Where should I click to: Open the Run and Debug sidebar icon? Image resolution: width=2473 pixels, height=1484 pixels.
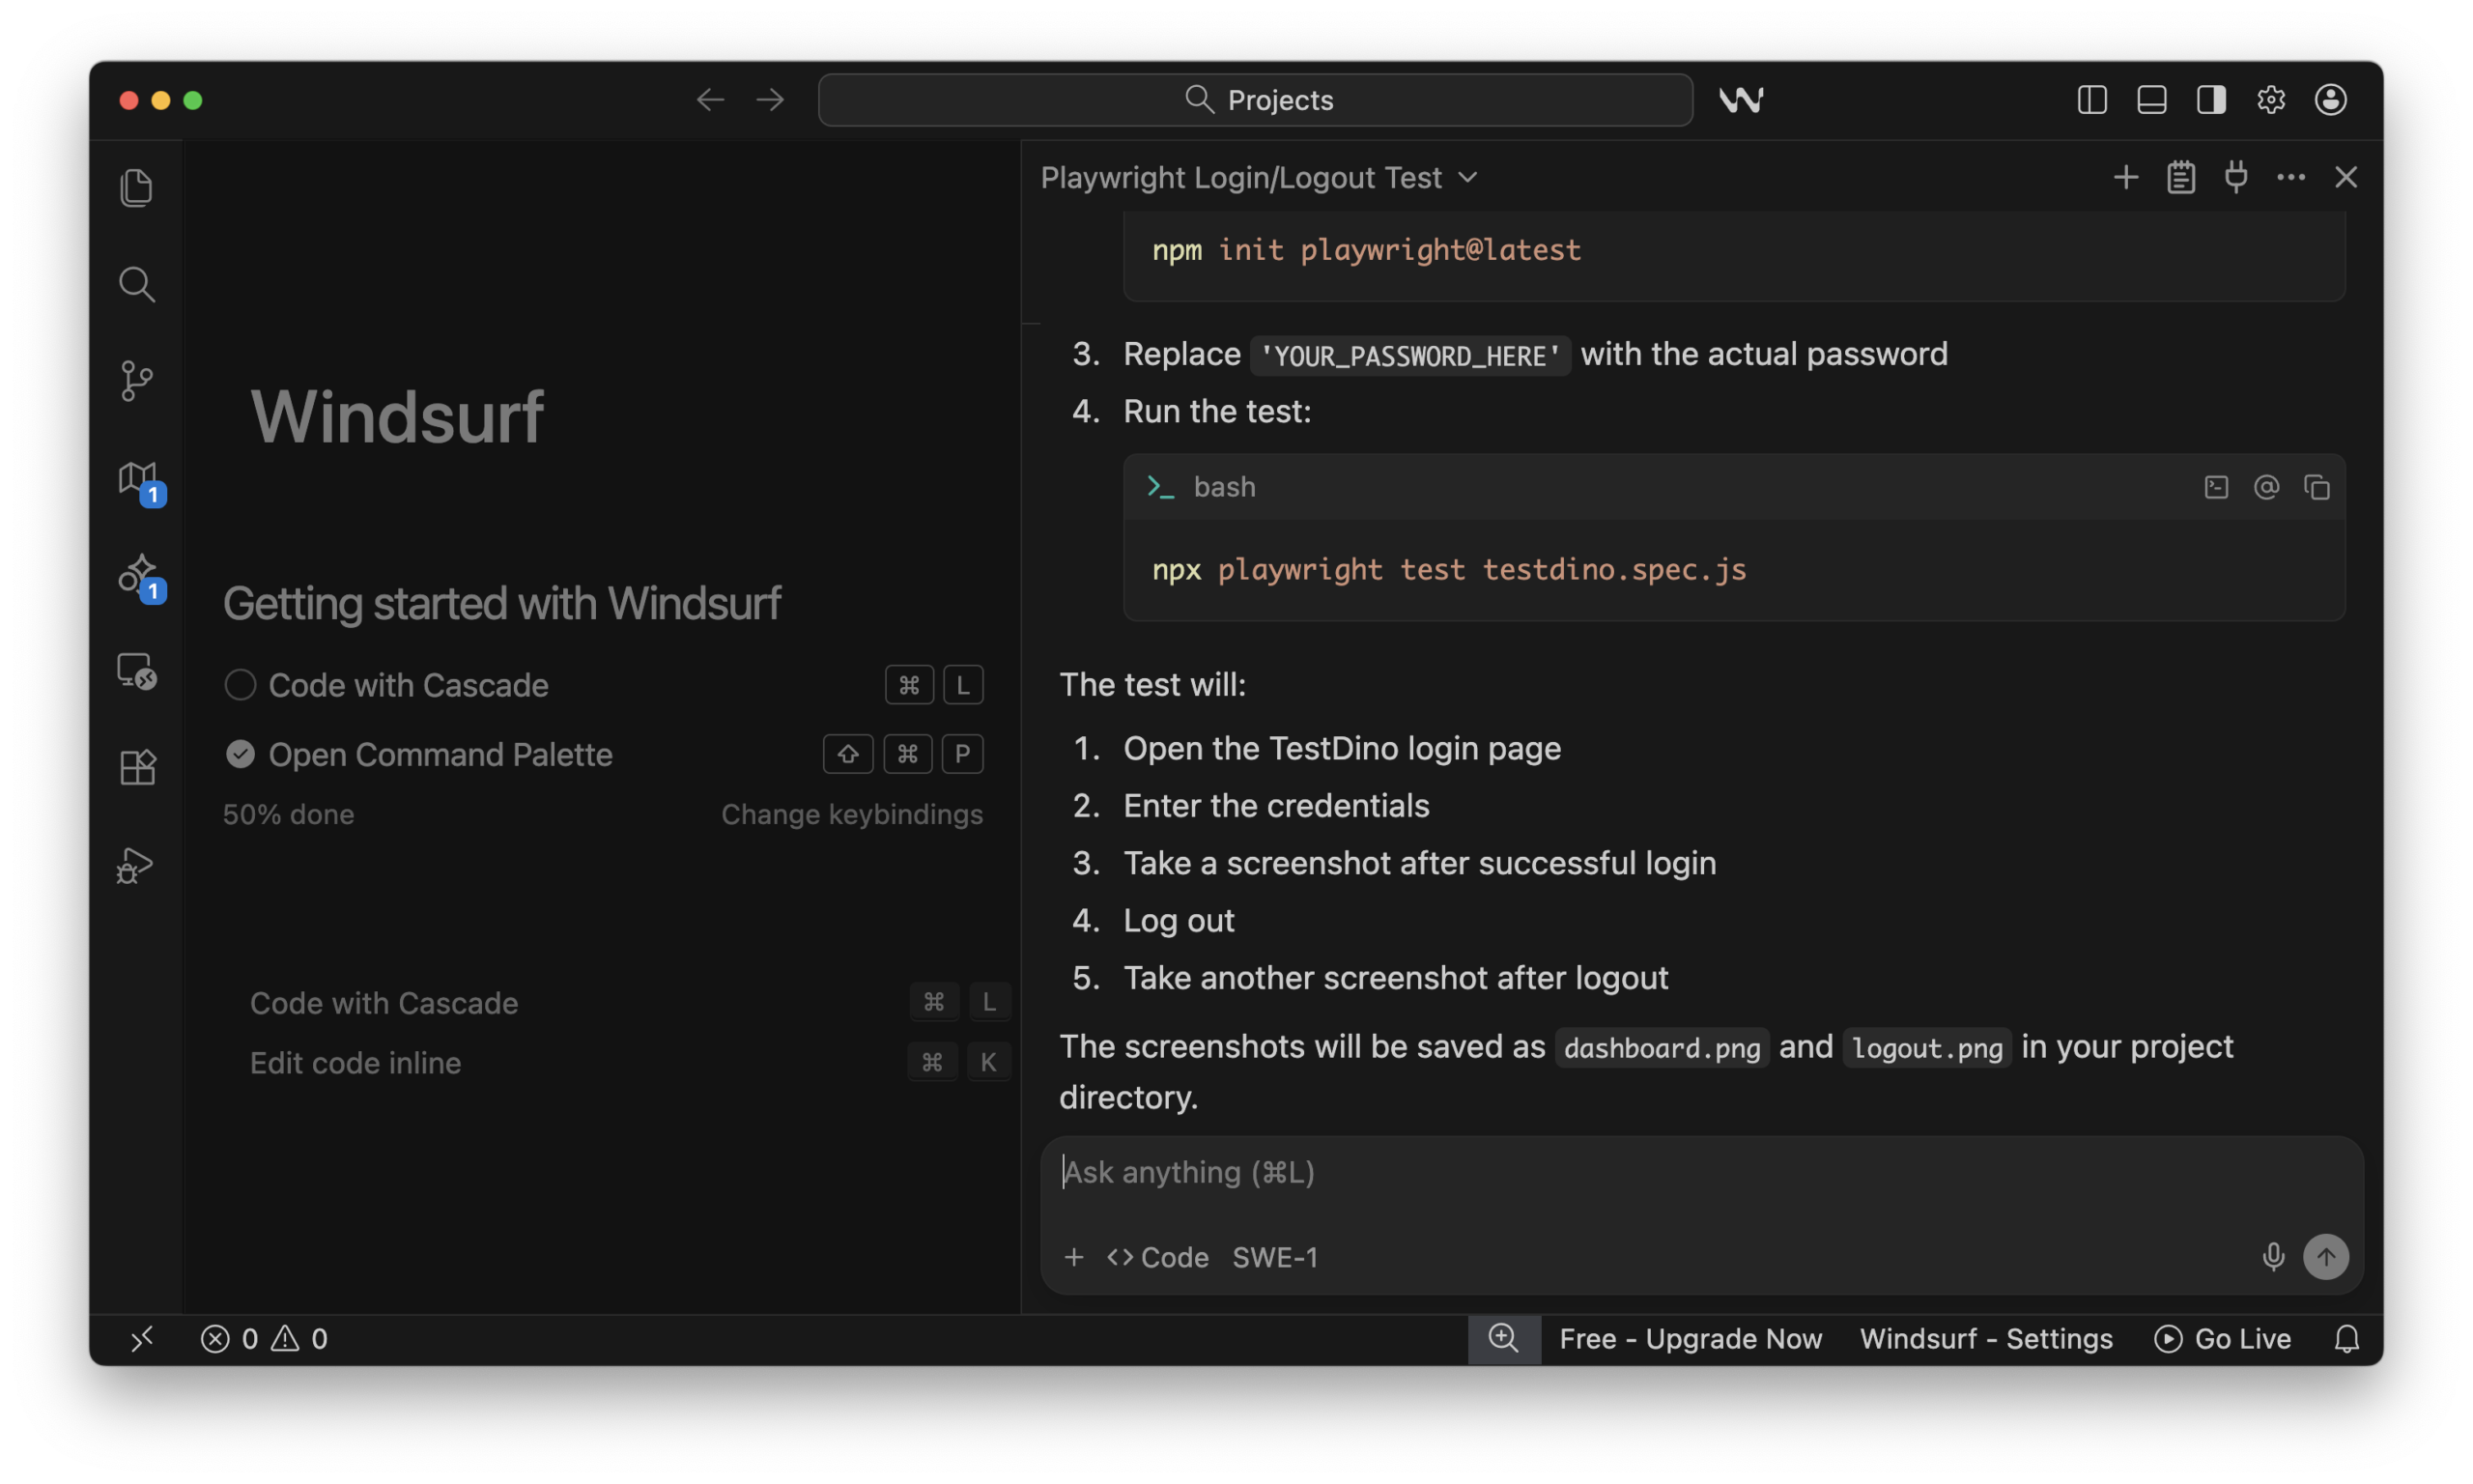(136, 864)
